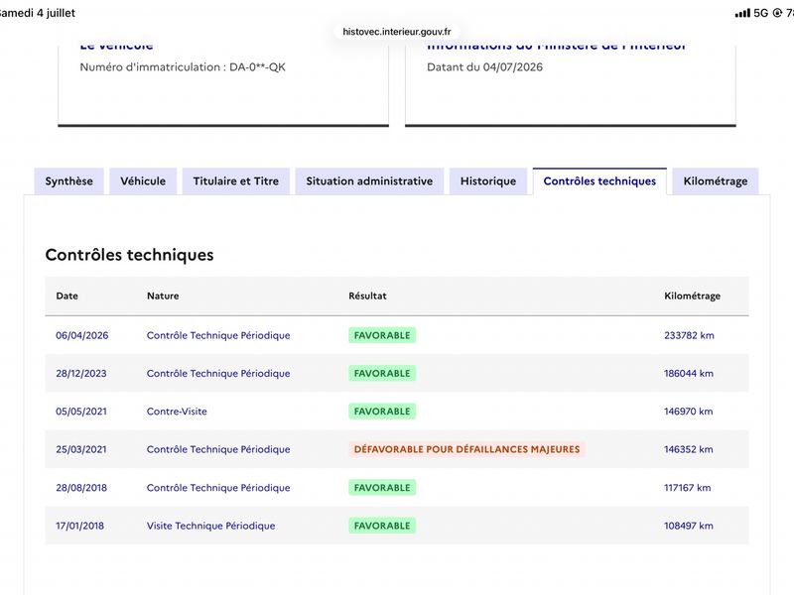Open the Titulaire et Titre tab
Viewport: 794px width, 595px height.
pyautogui.click(x=236, y=181)
